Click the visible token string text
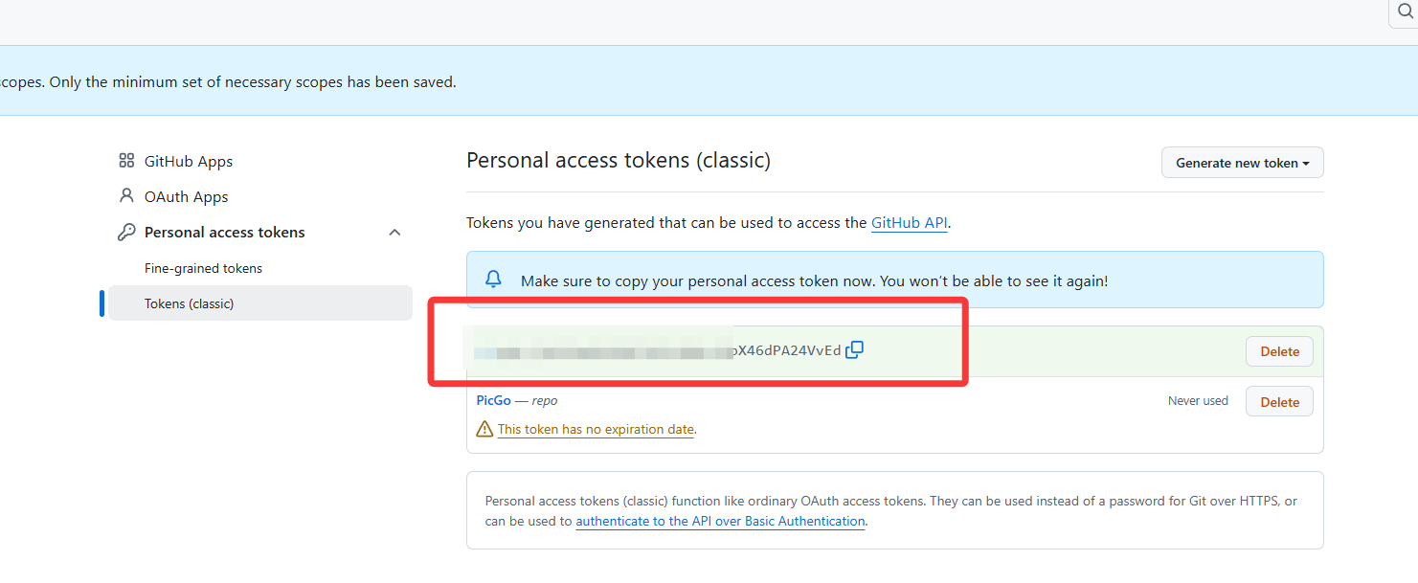1418x583 pixels. pyautogui.click(x=787, y=350)
